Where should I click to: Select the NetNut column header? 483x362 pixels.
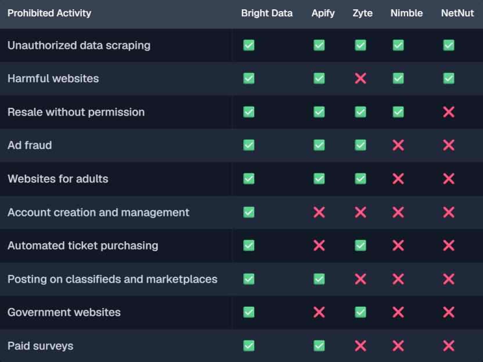(457, 13)
